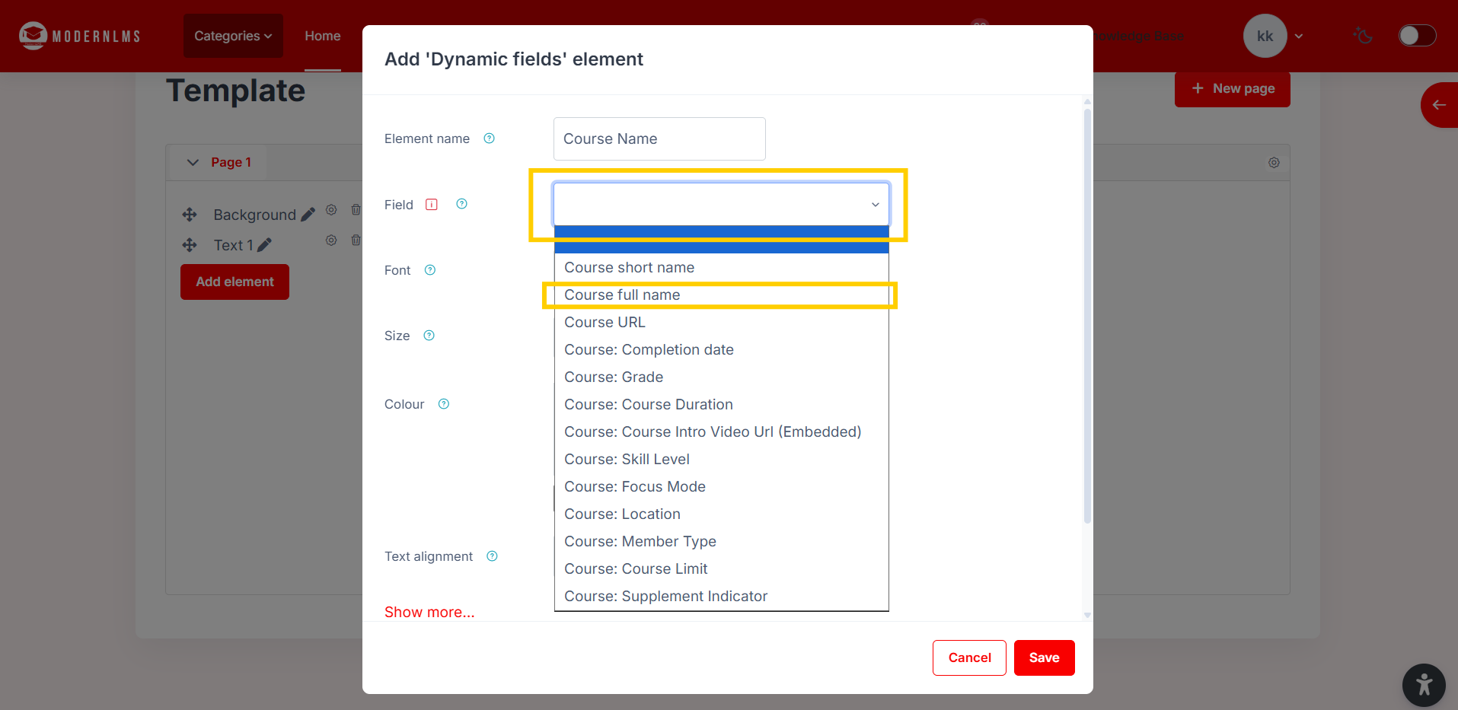
Task: Click the accessibility icon
Action: coord(1424,685)
